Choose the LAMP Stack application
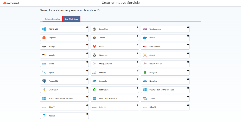The width and height of the screenshot is (241, 122). coord(64,90)
